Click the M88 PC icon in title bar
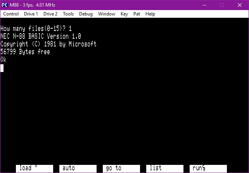The height and width of the screenshot is (173, 249). click(4, 5)
